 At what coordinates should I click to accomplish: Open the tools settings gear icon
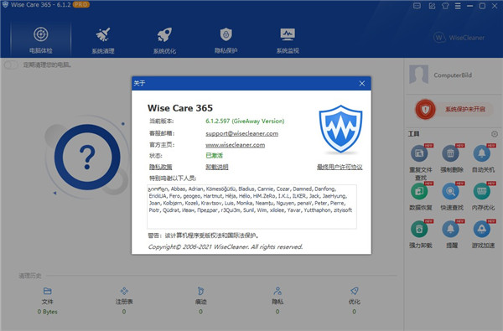(x=495, y=134)
